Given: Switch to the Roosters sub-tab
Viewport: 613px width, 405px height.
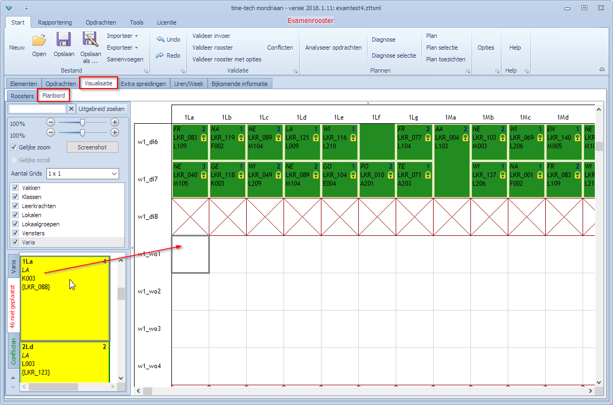Looking at the screenshot, I should (x=22, y=96).
